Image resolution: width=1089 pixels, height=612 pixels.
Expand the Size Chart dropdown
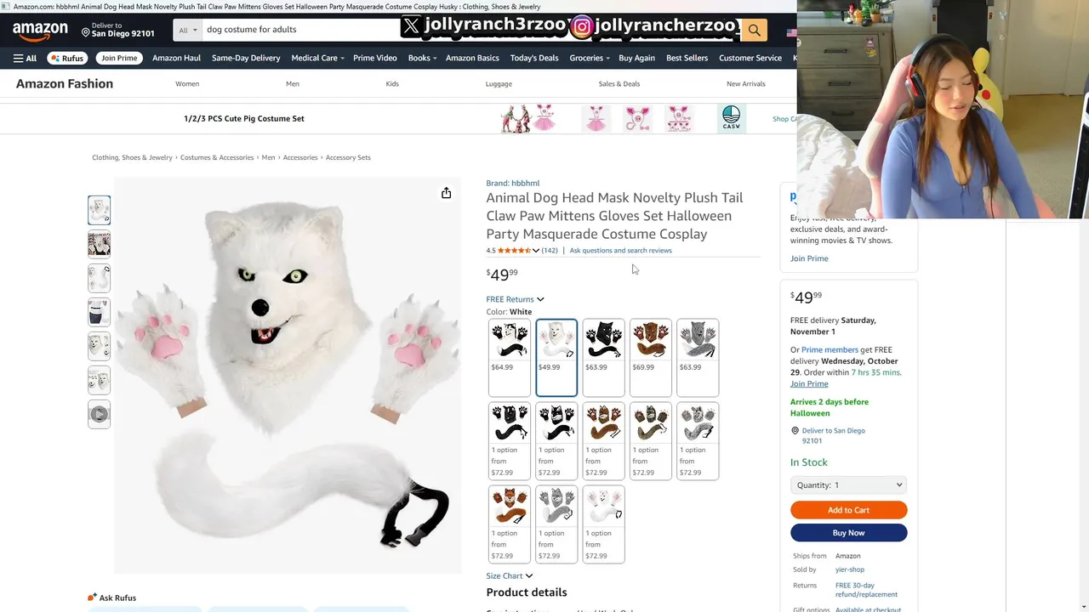coord(510,575)
